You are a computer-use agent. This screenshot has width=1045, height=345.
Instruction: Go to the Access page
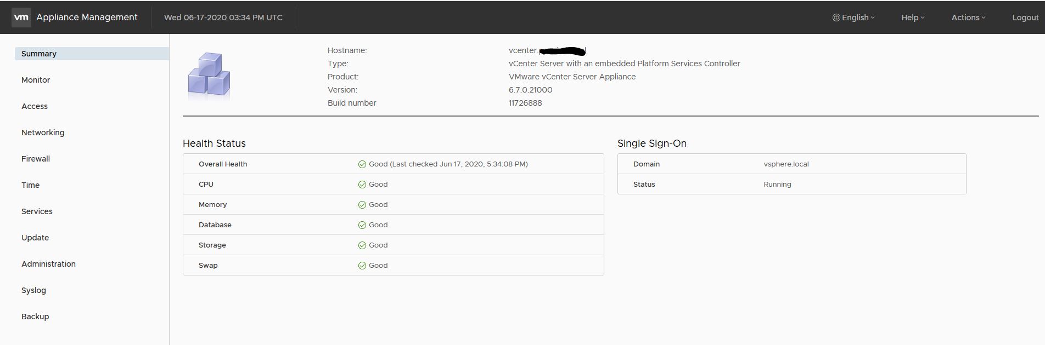35,106
